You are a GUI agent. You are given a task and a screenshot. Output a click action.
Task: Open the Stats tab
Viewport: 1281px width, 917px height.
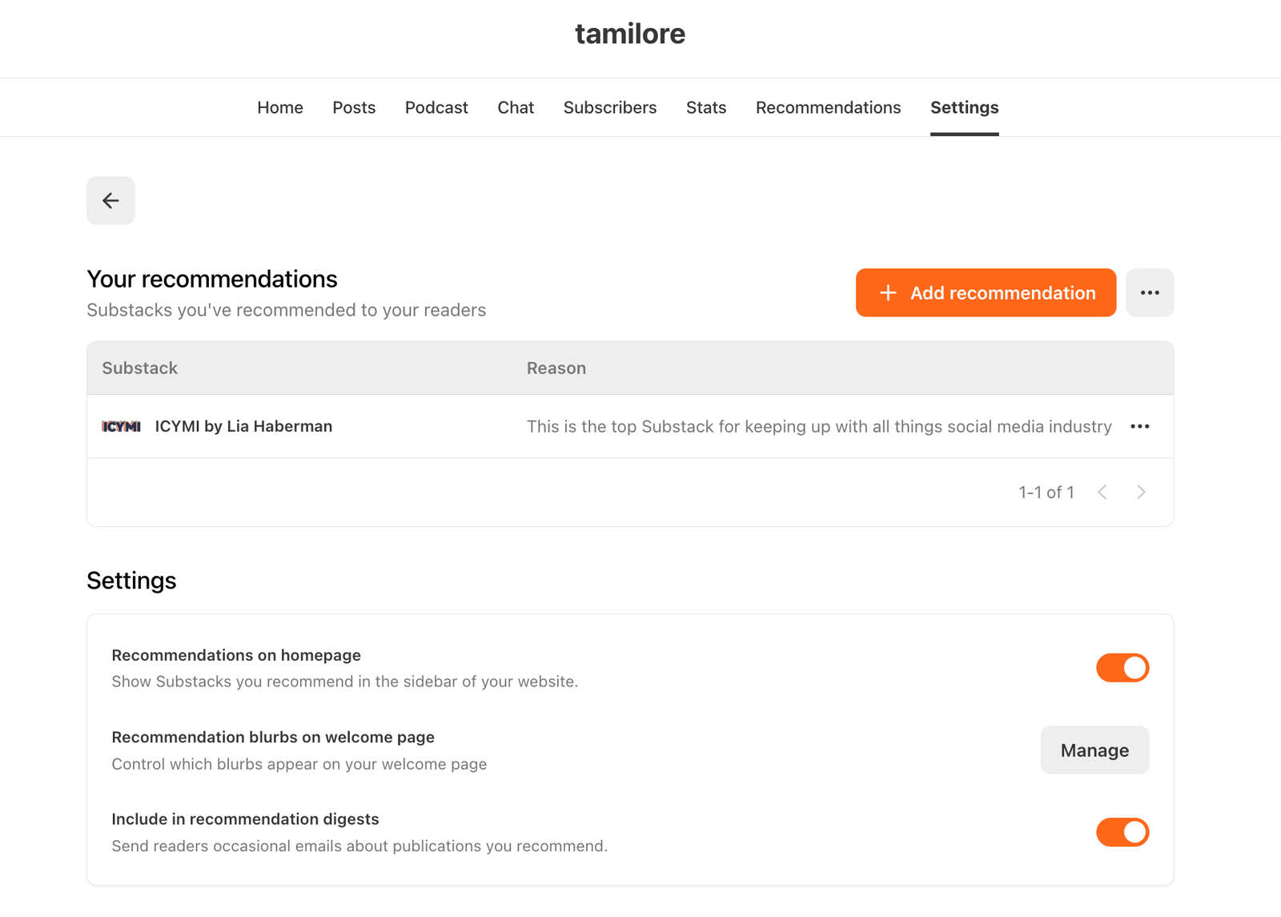coord(705,107)
